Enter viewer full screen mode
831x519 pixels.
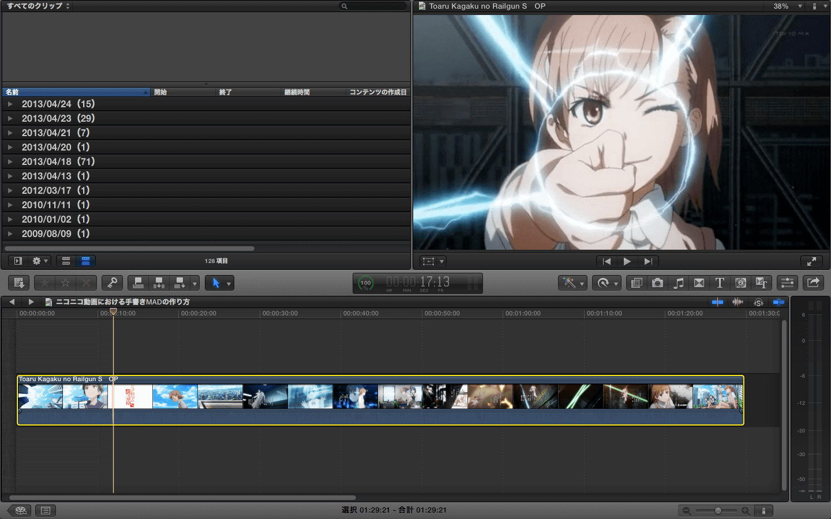click(811, 261)
